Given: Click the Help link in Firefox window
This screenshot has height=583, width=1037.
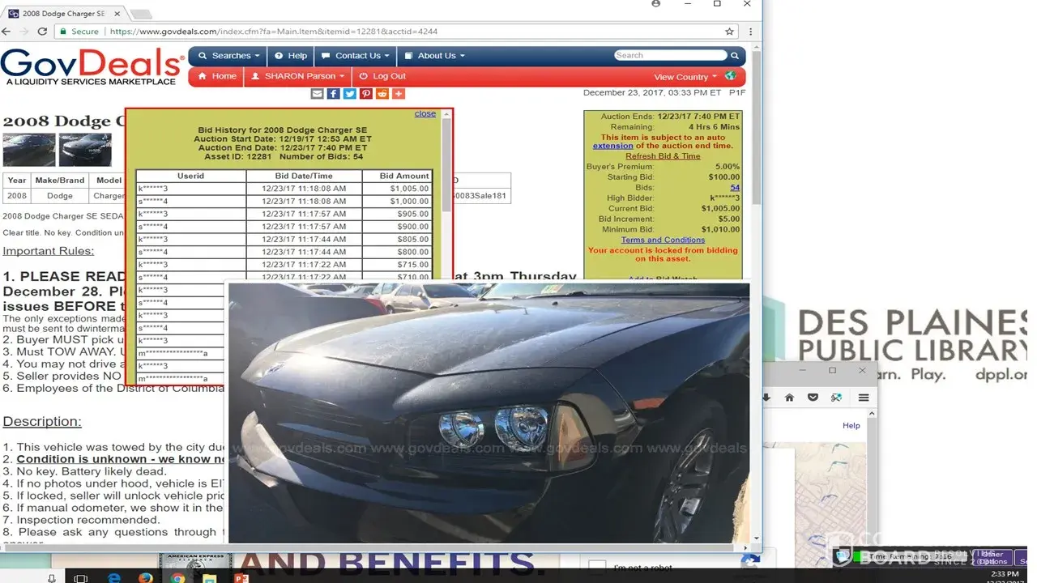Looking at the screenshot, I should click(x=851, y=425).
